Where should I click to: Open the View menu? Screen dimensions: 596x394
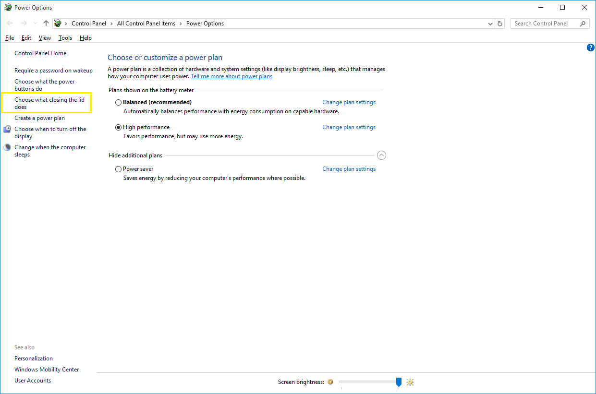click(45, 38)
